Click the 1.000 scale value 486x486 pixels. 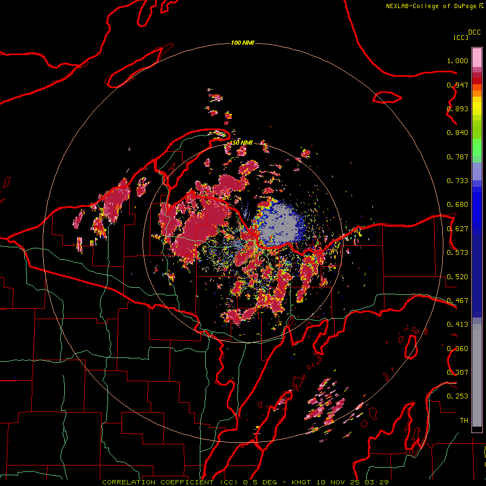[457, 61]
